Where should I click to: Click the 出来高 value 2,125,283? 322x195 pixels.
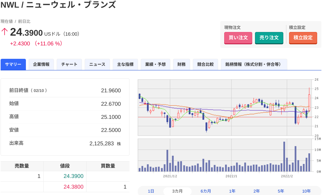pyautogui.click(x=101, y=144)
